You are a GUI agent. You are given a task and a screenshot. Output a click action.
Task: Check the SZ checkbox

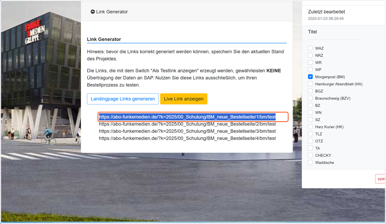pos(310,120)
